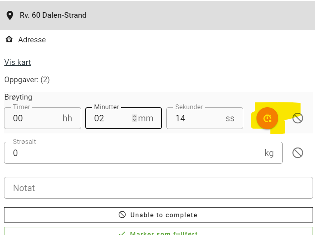Decrease Minutter with the down stepper arrow
This screenshot has height=235, width=315.
pos(134,120)
